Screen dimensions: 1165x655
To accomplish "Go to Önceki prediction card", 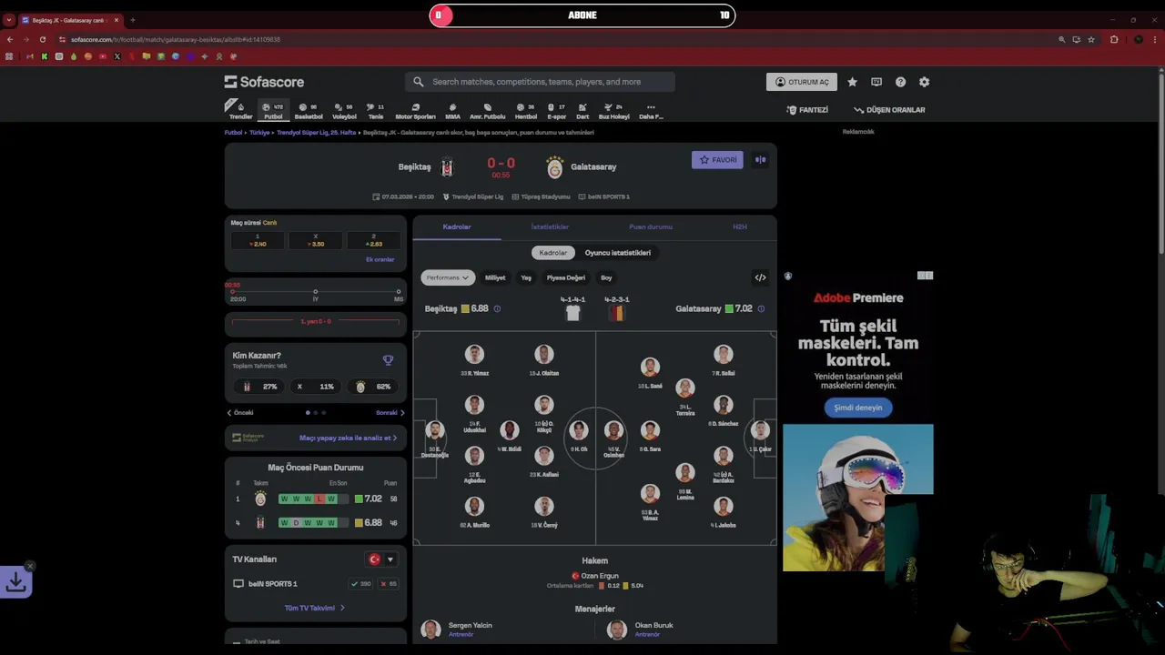I will pos(240,413).
